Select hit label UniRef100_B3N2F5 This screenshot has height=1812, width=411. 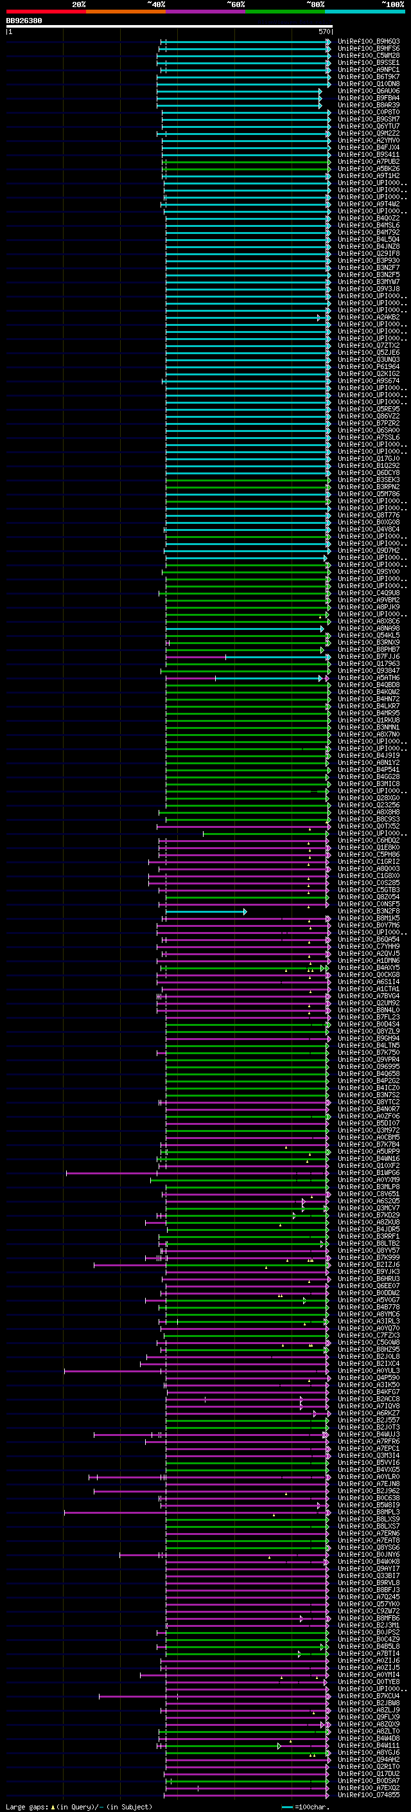pos(369,274)
